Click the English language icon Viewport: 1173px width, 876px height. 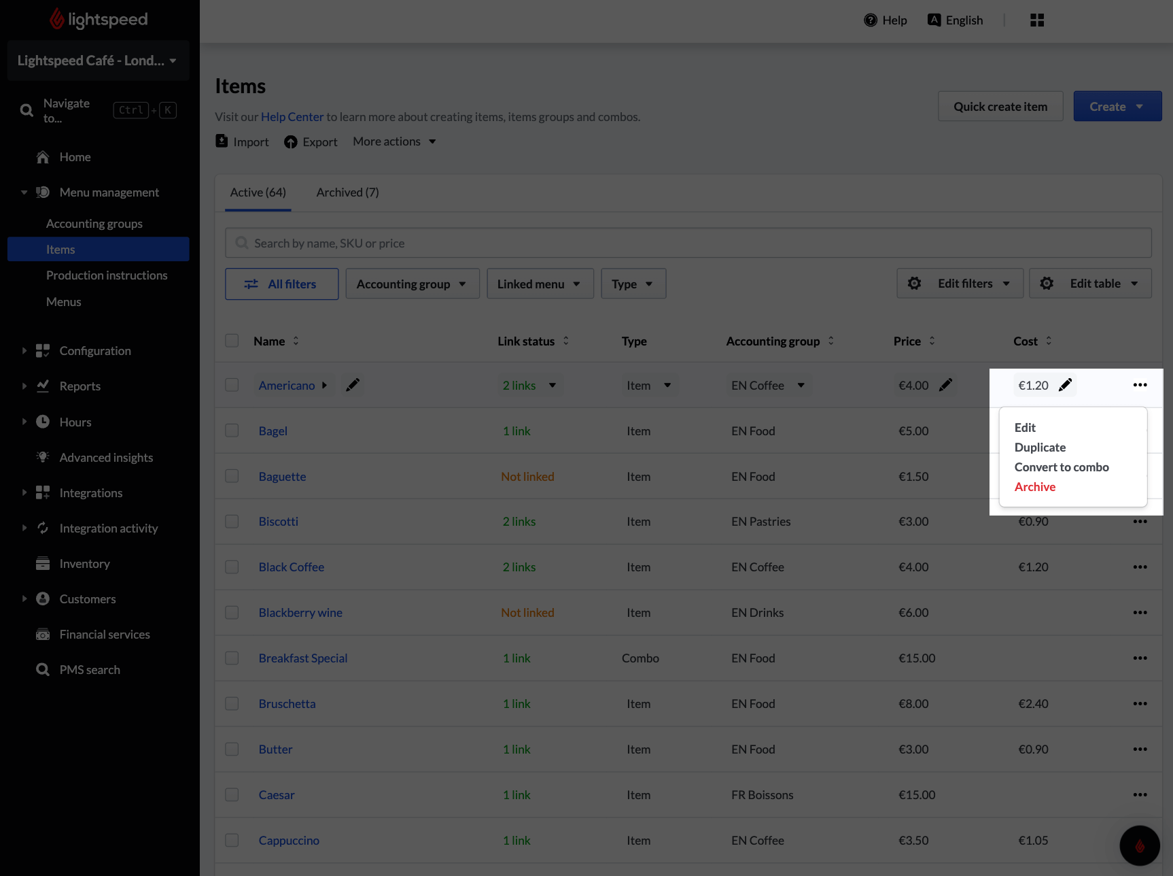[x=934, y=20]
